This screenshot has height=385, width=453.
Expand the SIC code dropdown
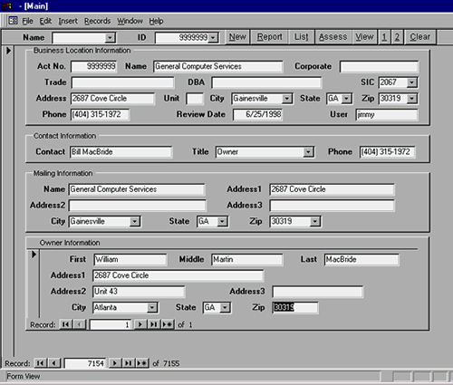412,82
